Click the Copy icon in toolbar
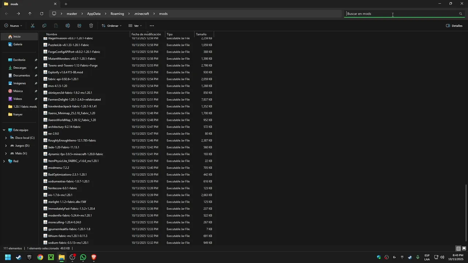Image resolution: width=468 pixels, height=263 pixels. (44, 26)
